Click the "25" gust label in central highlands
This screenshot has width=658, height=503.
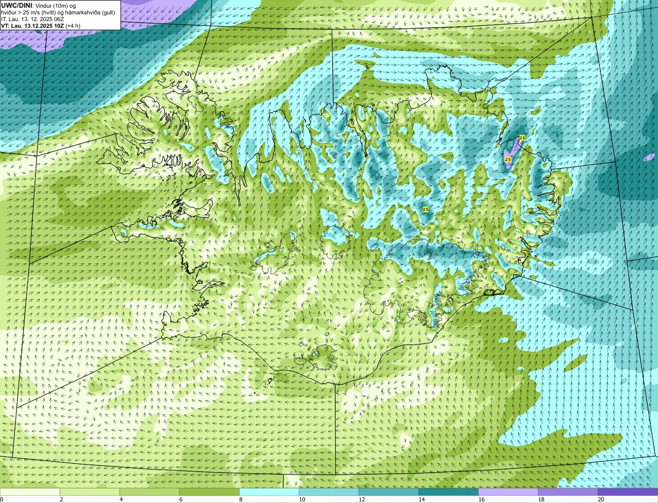(426, 209)
